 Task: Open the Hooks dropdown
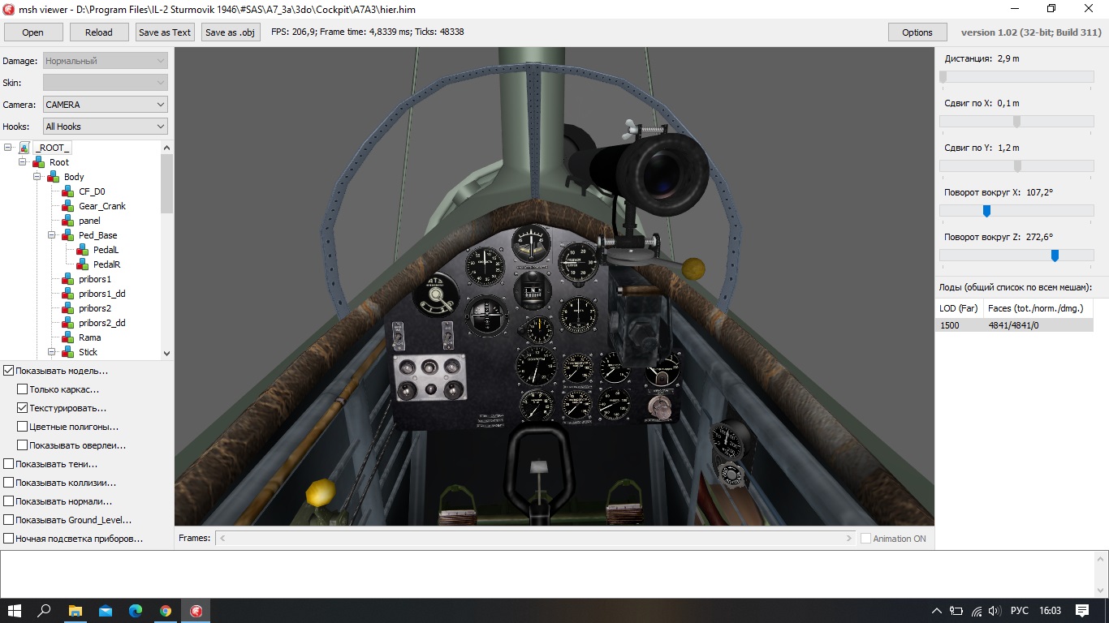tap(105, 127)
